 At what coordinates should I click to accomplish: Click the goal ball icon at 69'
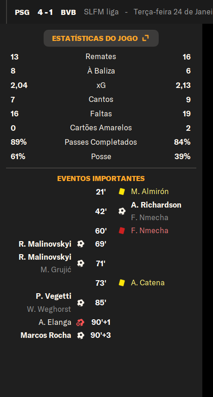80,244
